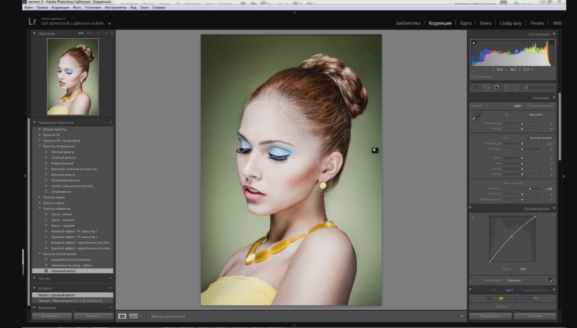Apply preset Жёлтый фильтр

[x=63, y=152]
